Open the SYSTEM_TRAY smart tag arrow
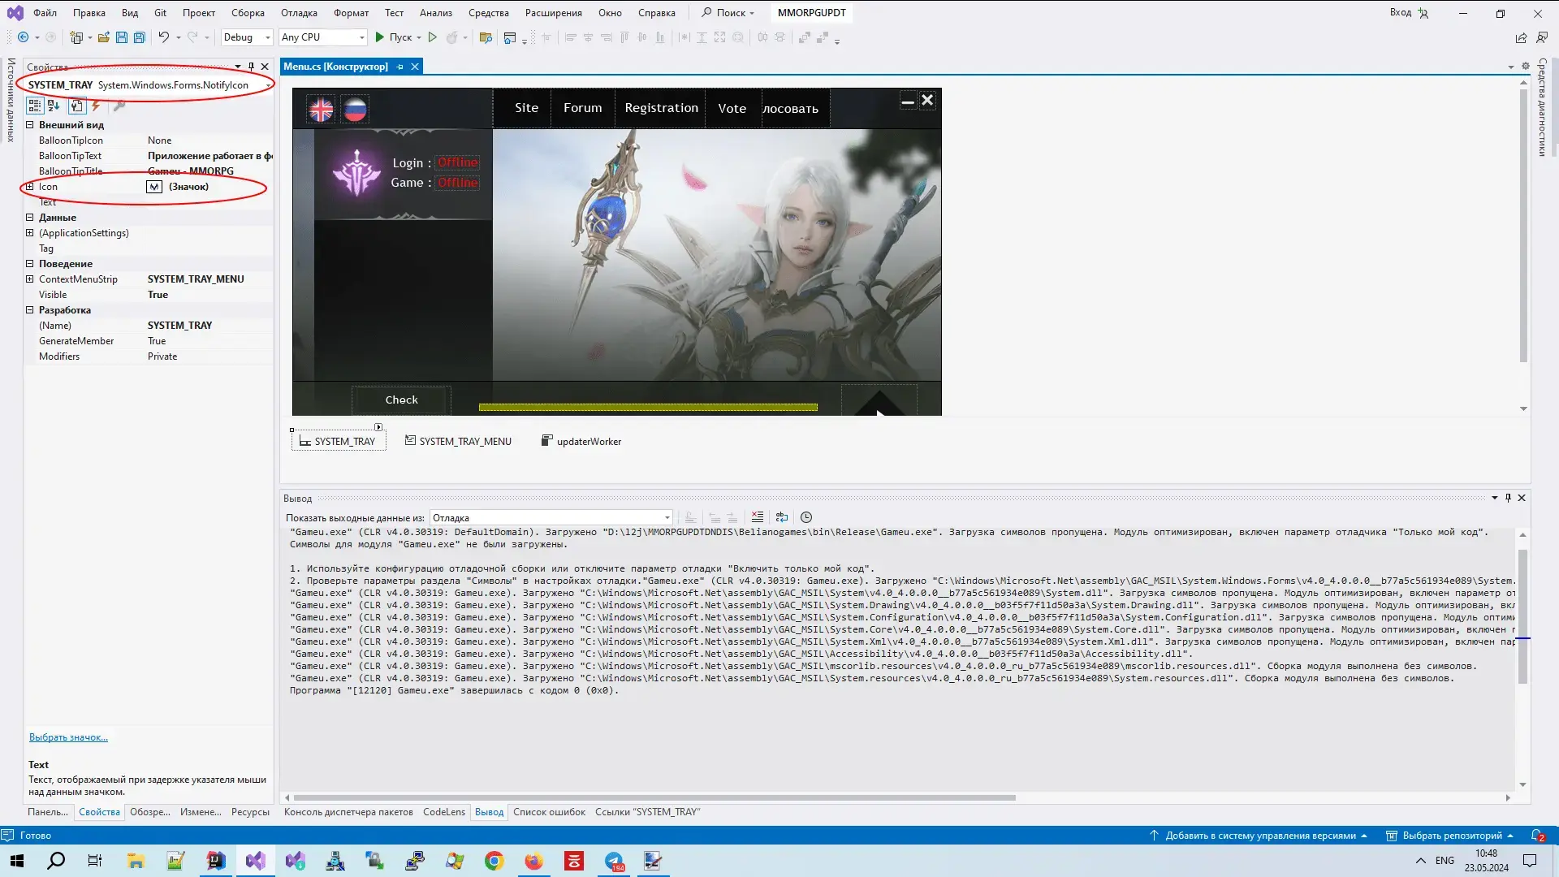 pos(378,427)
